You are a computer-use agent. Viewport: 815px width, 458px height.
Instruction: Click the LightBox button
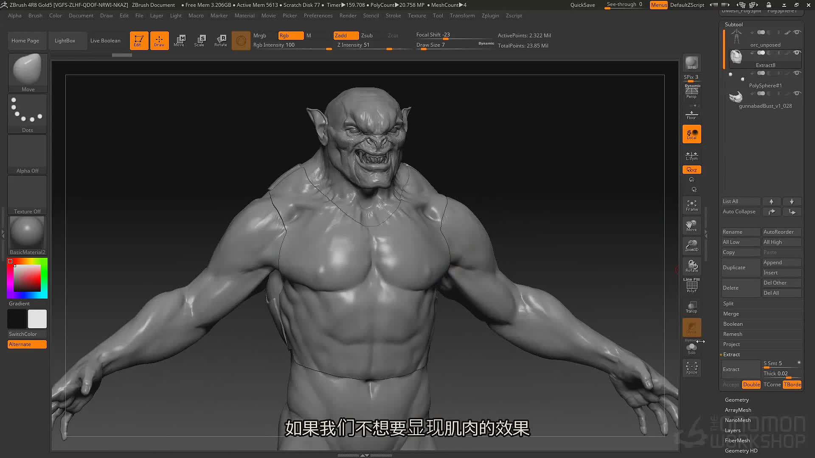65,41
